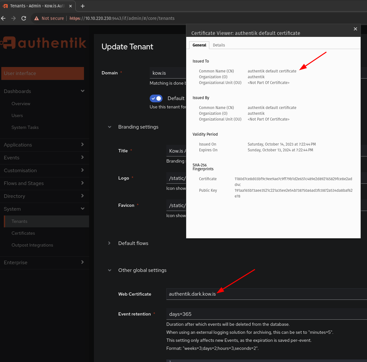367x362 pixels.
Task: Click the authentik favicon on the browser tab
Action: [5, 6]
